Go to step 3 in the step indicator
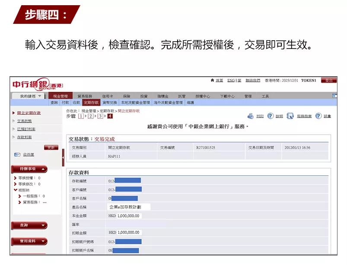 [x=100, y=116]
